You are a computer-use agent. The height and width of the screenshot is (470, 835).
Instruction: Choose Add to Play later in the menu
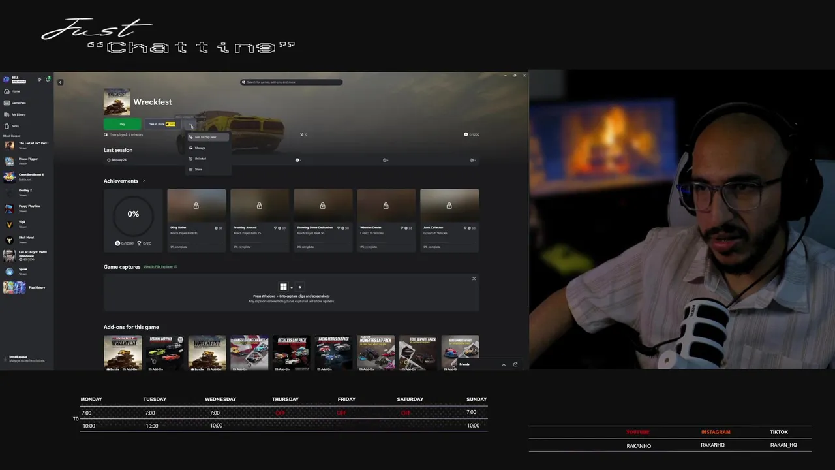click(207, 137)
